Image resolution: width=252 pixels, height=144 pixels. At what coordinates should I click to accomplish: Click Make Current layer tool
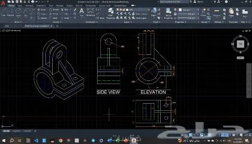[x=139, y=14]
